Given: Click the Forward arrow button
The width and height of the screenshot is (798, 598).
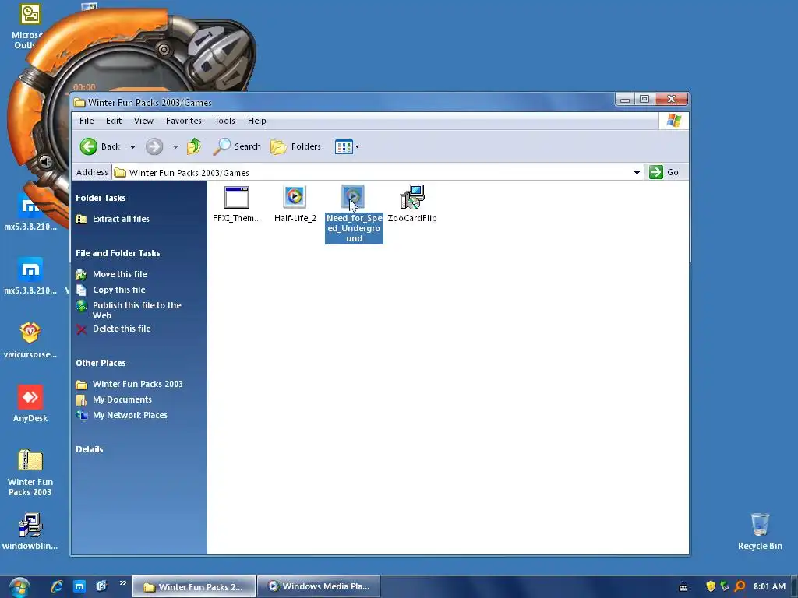Looking at the screenshot, I should (x=154, y=146).
